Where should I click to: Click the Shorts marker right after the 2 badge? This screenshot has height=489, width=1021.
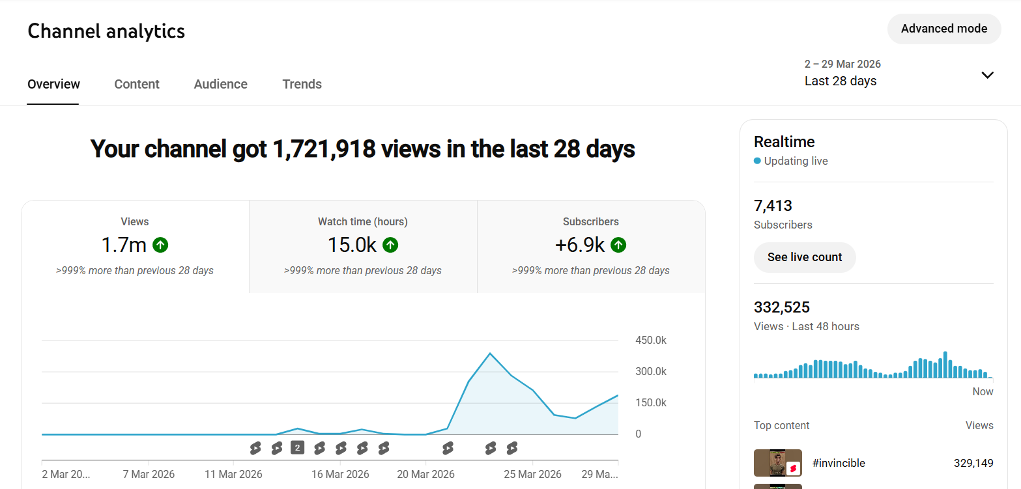pos(319,448)
